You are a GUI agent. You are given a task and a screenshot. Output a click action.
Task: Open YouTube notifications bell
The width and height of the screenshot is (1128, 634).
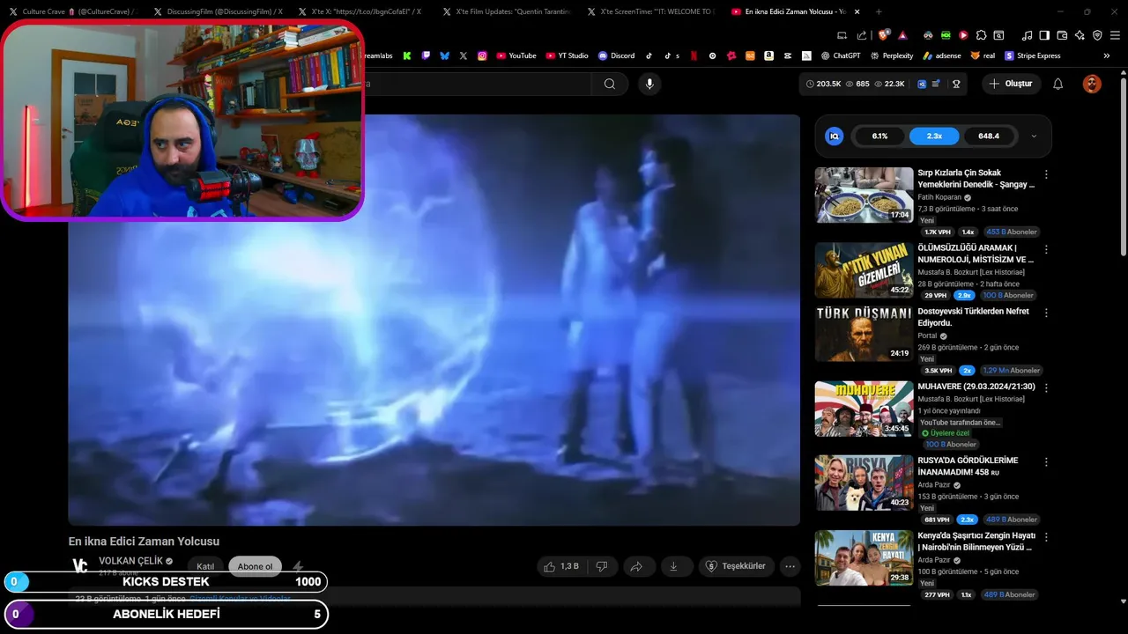click(x=1058, y=84)
